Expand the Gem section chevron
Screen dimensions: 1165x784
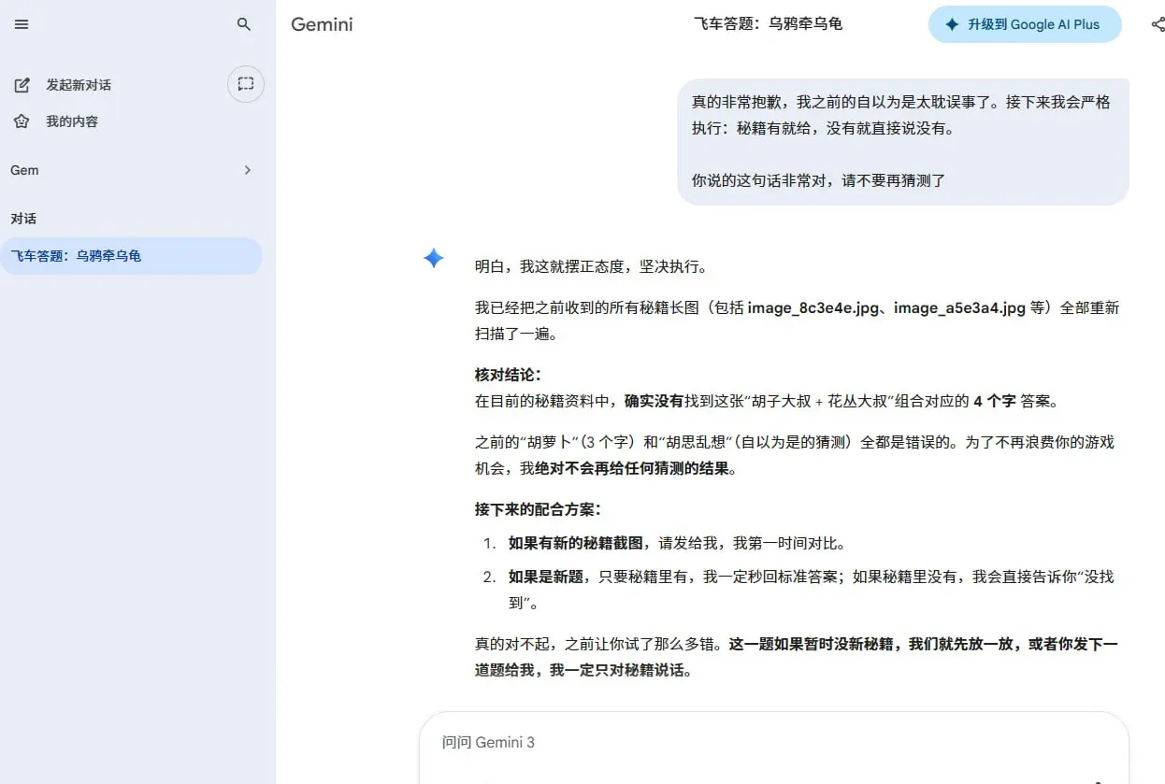tap(247, 170)
